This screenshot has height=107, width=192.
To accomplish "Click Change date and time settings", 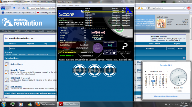I will pyautogui.click(x=166, y=96).
